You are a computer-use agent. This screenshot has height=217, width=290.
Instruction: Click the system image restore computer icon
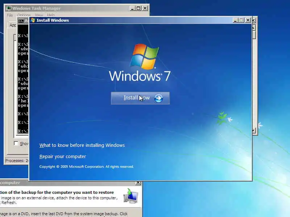(131, 196)
